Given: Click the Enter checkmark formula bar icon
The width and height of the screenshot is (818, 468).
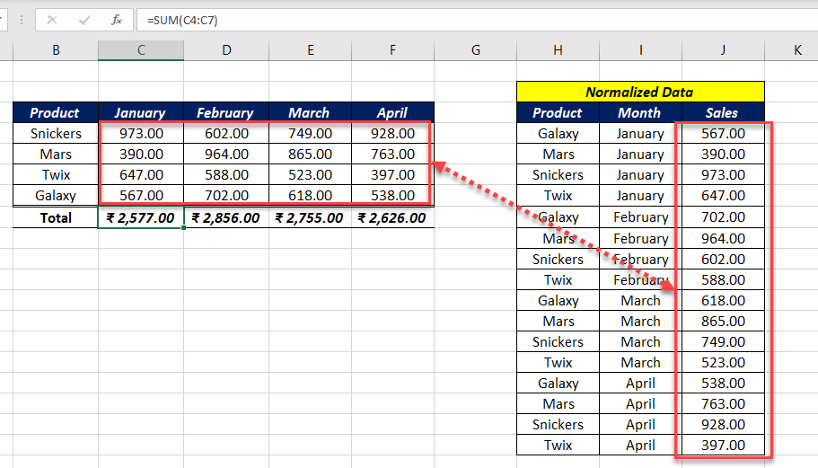Looking at the screenshot, I should [x=84, y=21].
